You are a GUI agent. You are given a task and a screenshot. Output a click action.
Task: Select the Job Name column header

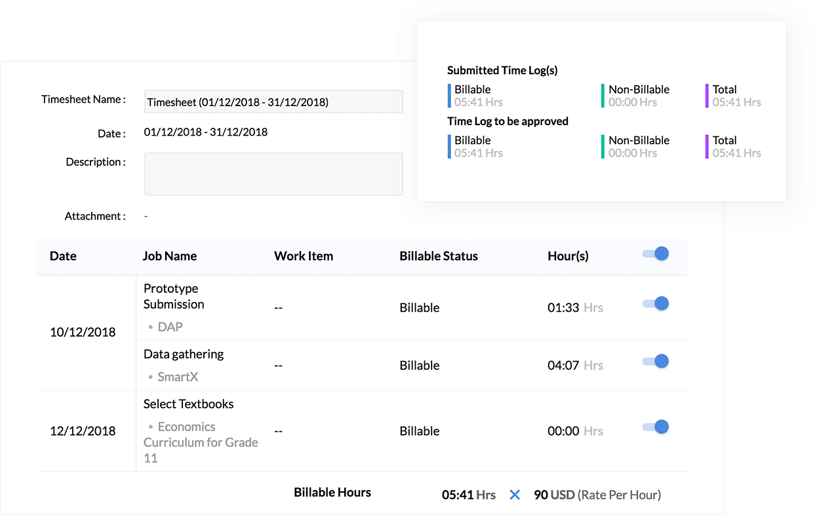[x=169, y=256]
